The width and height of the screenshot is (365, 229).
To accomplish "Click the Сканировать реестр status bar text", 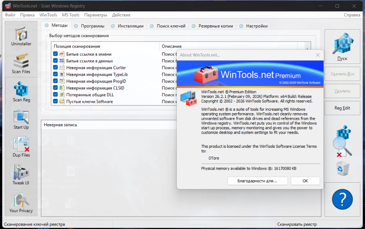I will (297, 224).
